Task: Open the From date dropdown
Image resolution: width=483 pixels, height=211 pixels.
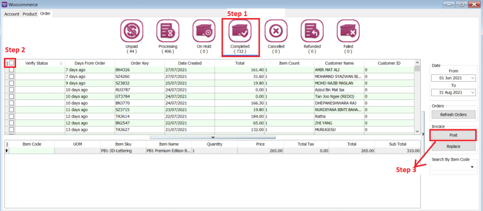Action: coord(473,78)
